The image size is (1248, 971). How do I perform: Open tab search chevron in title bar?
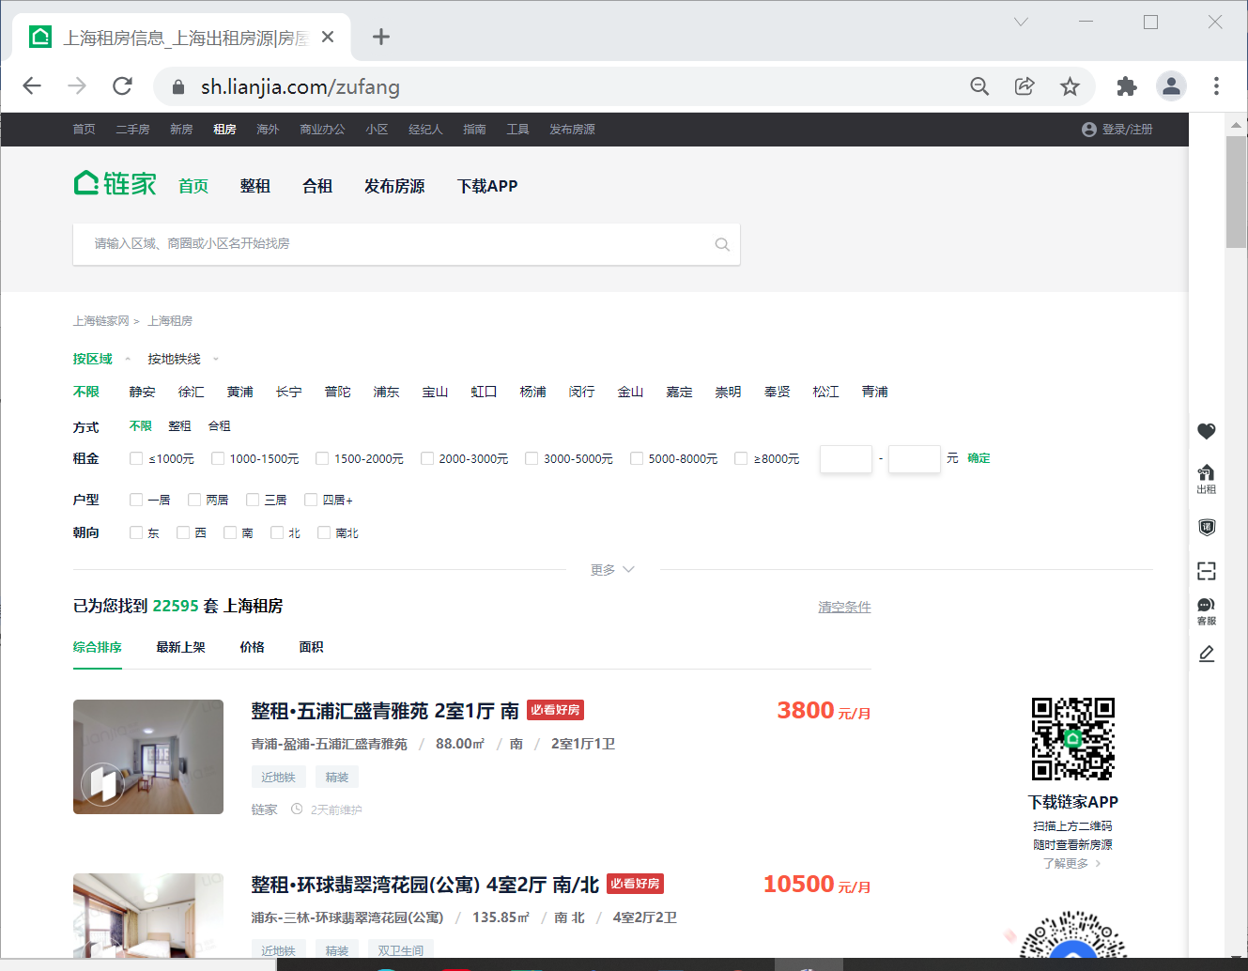click(x=1021, y=22)
